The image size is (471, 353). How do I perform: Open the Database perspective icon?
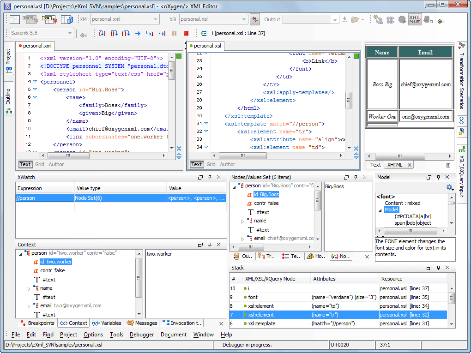click(x=66, y=19)
